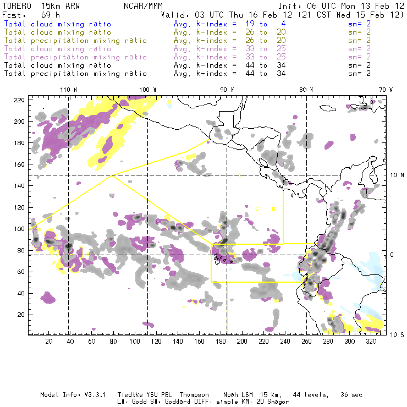The width and height of the screenshot is (407, 407).
Task: Click the '180' vertical axis tick label
Action: (x=19, y=144)
